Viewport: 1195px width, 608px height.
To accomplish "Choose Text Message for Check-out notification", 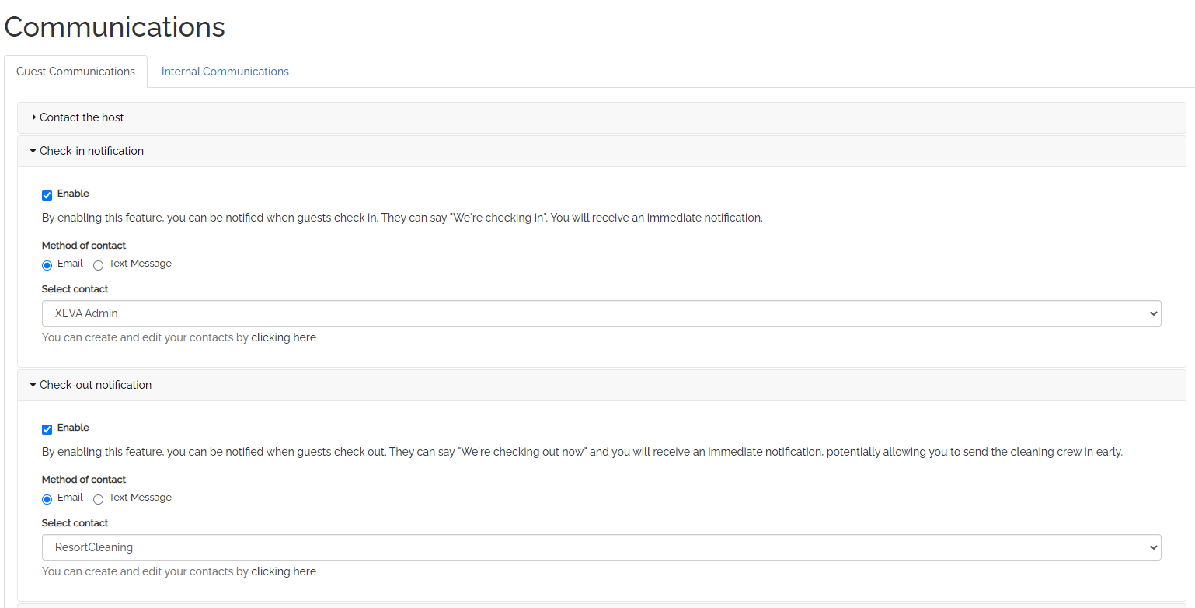I will click(98, 499).
